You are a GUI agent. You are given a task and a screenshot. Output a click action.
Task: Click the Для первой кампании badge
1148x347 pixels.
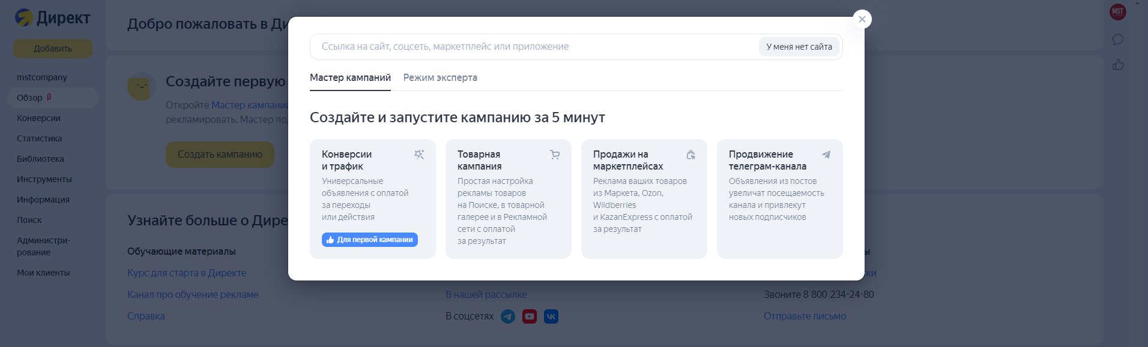(370, 240)
